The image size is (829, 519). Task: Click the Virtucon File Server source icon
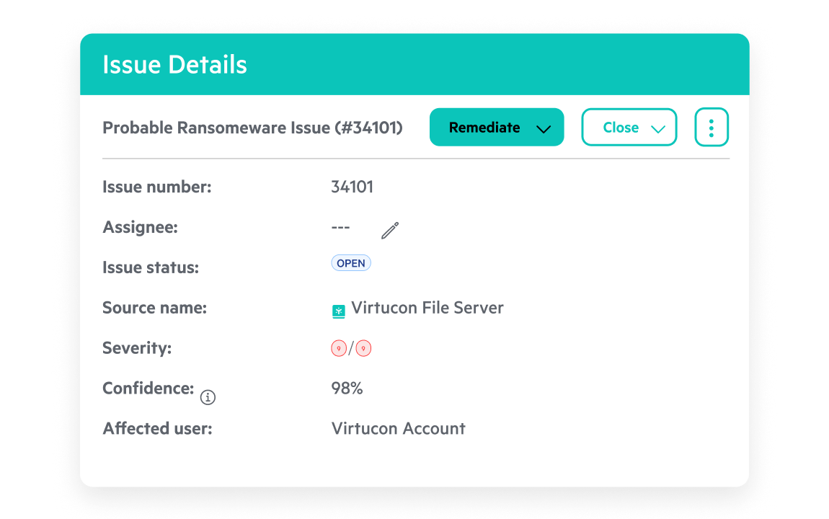pos(338,311)
